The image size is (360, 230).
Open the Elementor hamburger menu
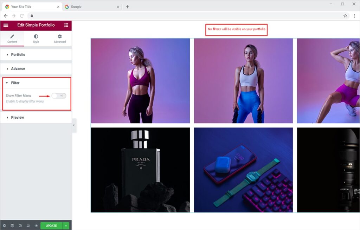click(x=6, y=25)
